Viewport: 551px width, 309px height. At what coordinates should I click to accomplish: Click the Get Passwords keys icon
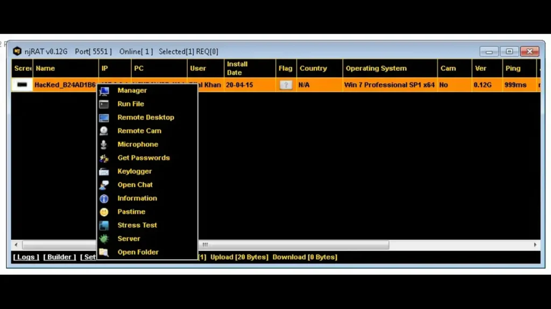(x=104, y=158)
